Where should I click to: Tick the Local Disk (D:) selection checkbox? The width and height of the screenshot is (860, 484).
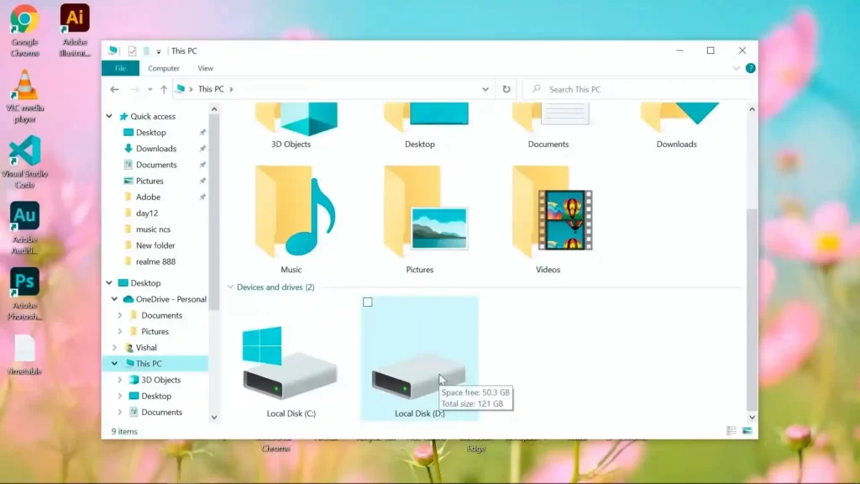(368, 302)
